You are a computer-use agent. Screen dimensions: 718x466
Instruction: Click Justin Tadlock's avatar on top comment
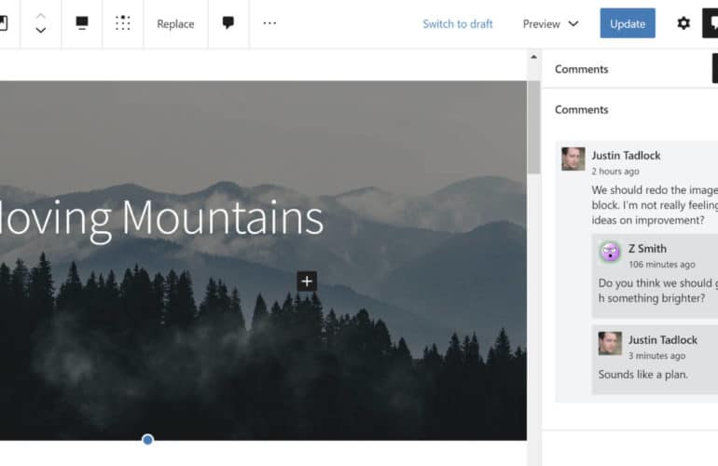pos(573,158)
